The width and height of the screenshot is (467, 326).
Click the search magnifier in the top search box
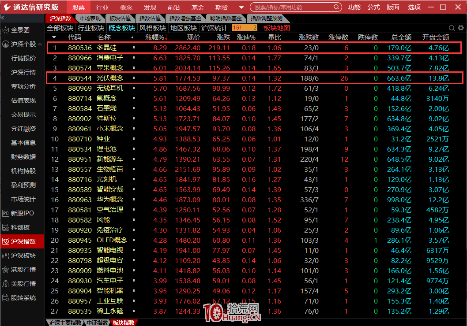click(x=336, y=7)
